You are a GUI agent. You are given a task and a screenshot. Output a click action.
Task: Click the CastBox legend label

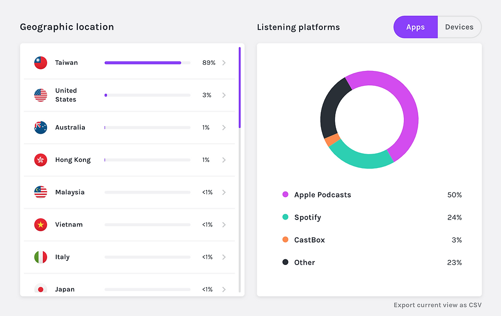coord(309,240)
